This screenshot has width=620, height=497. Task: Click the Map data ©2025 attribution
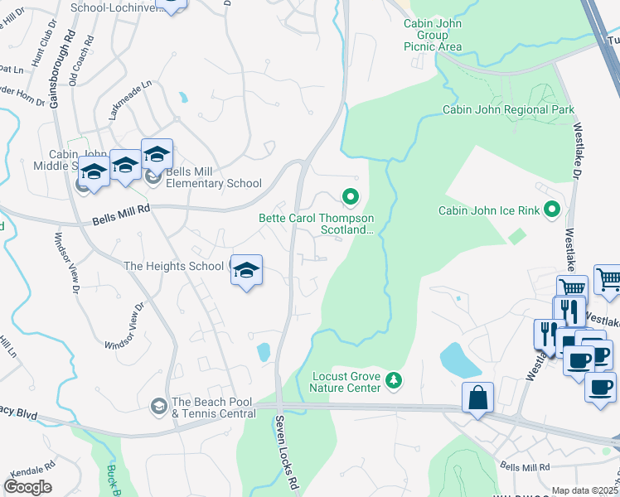click(585, 491)
